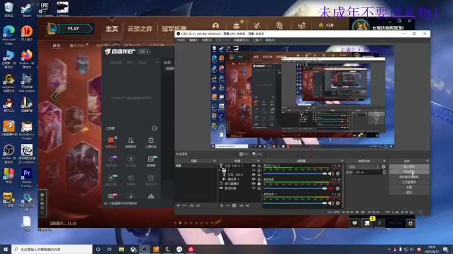Image resolution: width=453 pixels, height=254 pixels.
Task: Move scene up in scenes list
Action: pyautogui.click(x=191, y=205)
